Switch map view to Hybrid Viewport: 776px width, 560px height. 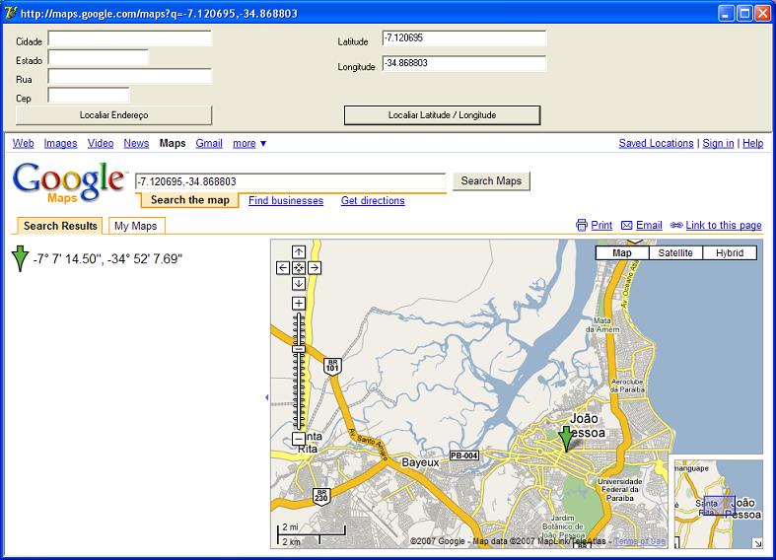[730, 253]
